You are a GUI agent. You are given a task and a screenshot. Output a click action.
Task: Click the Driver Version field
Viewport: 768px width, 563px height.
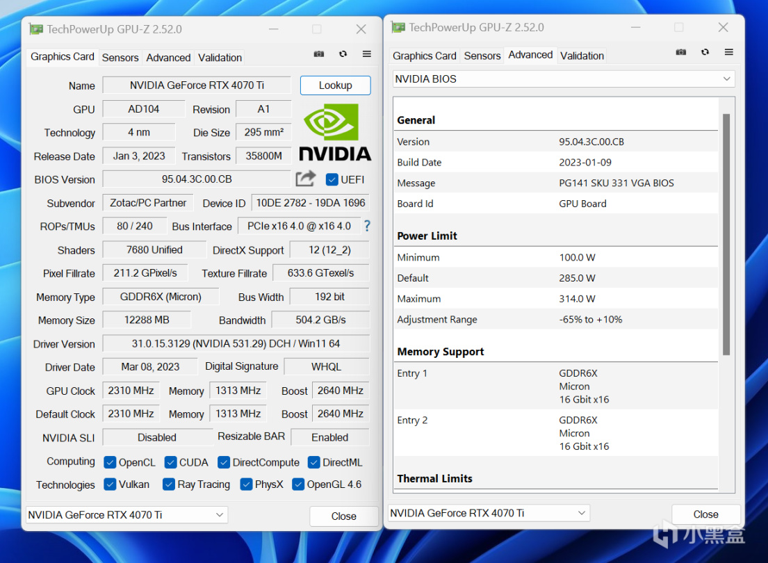coord(236,343)
